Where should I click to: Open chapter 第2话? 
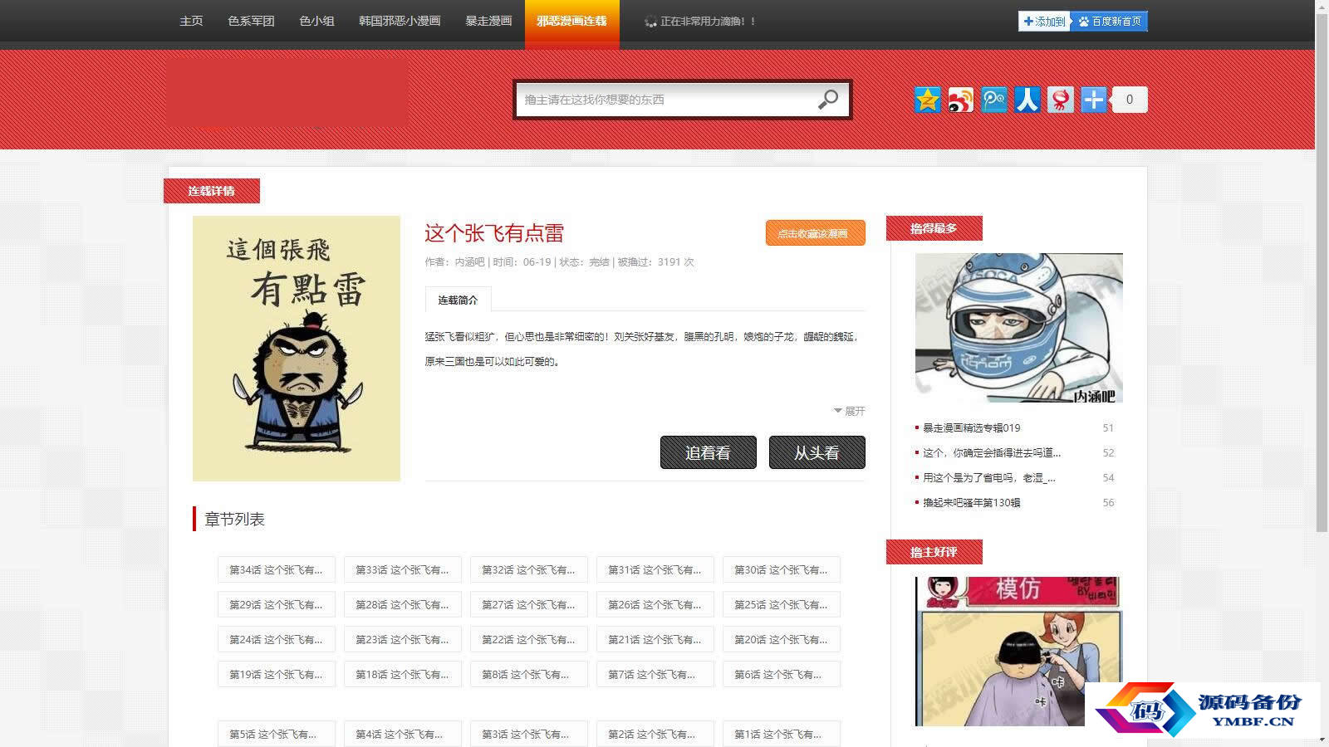click(x=655, y=734)
